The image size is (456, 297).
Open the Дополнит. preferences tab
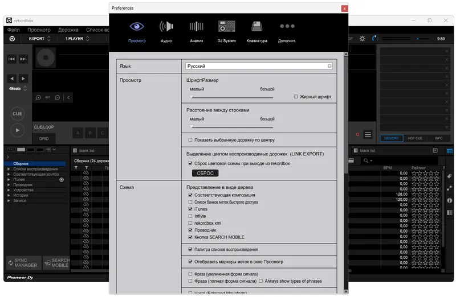coord(287,32)
